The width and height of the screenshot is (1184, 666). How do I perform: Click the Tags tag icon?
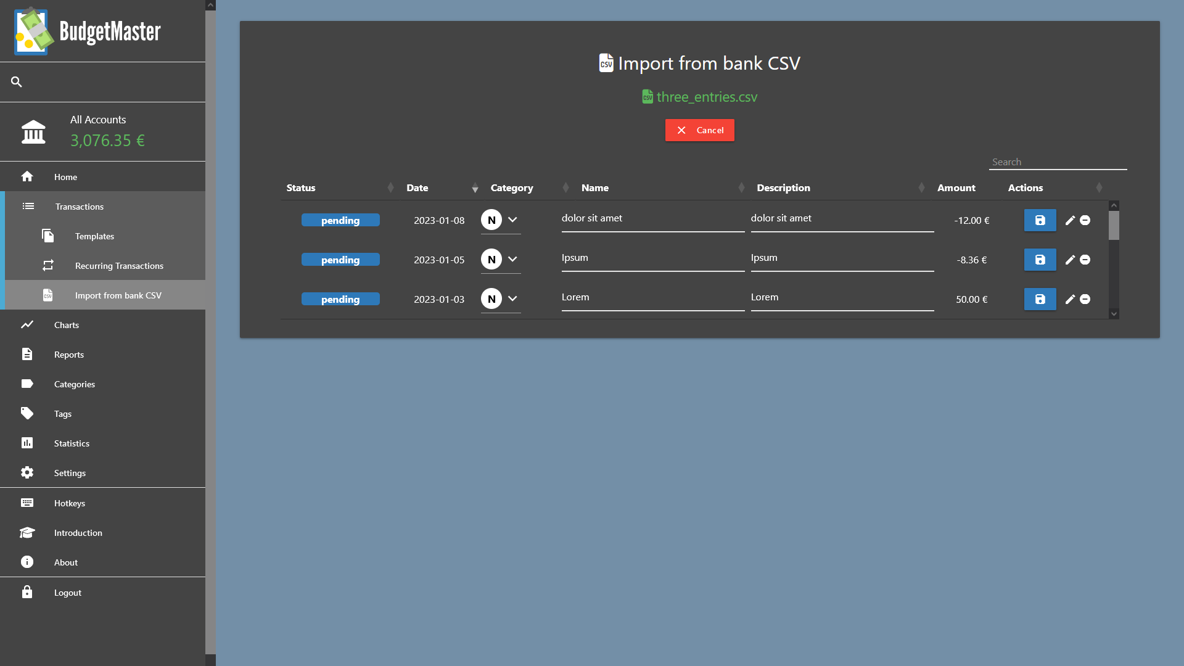pyautogui.click(x=27, y=413)
